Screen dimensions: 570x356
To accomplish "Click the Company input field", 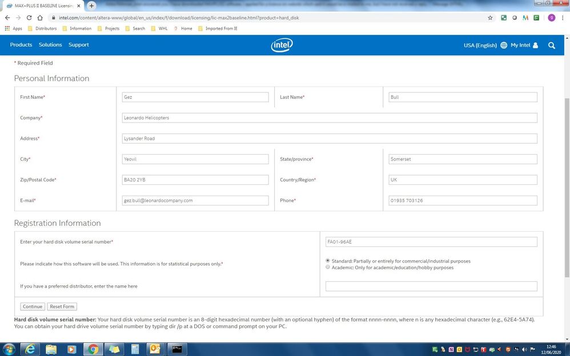I will 330,118.
